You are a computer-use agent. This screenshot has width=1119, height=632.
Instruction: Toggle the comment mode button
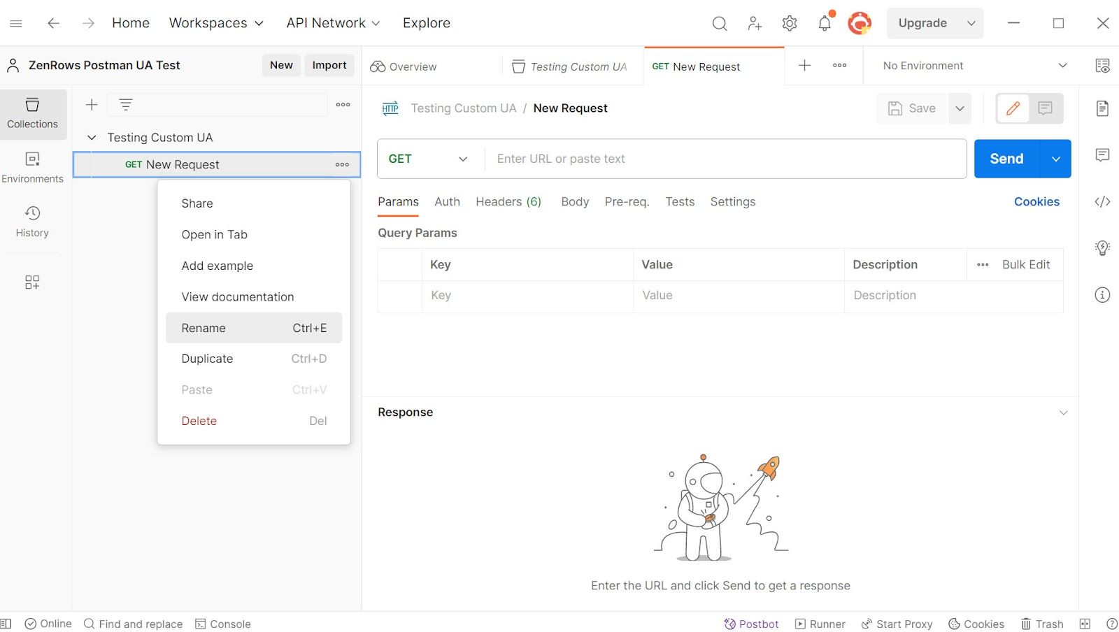tap(1046, 108)
